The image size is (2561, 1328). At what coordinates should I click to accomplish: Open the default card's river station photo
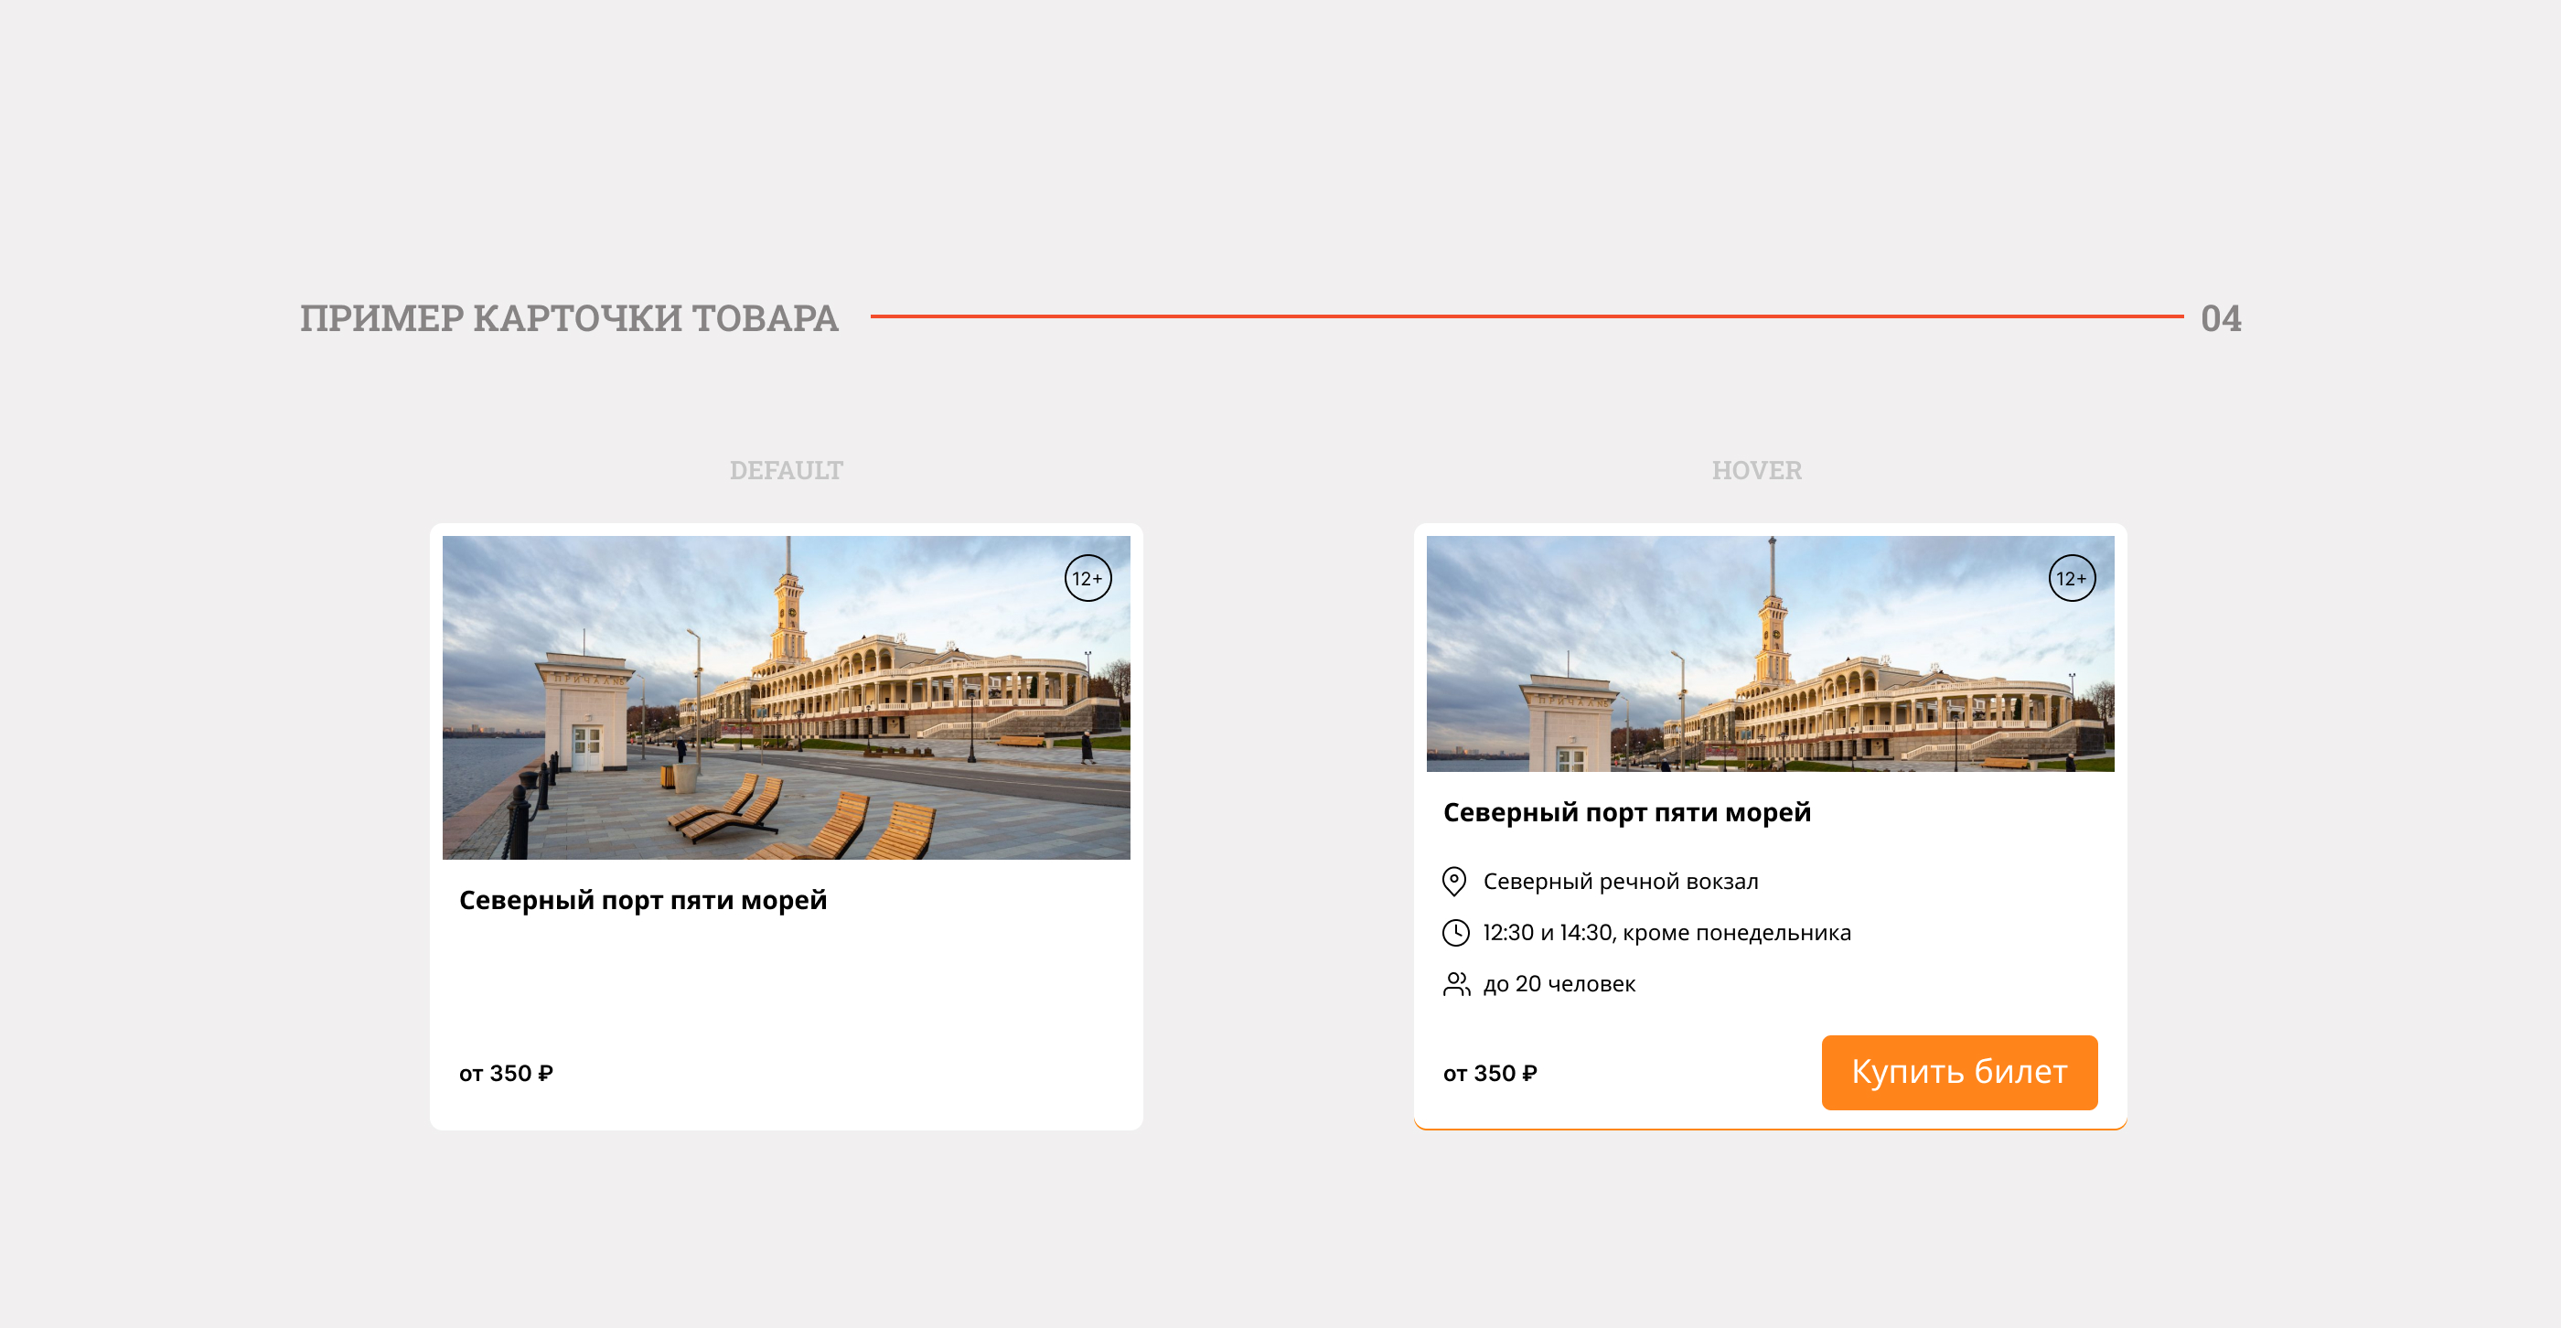pos(786,698)
